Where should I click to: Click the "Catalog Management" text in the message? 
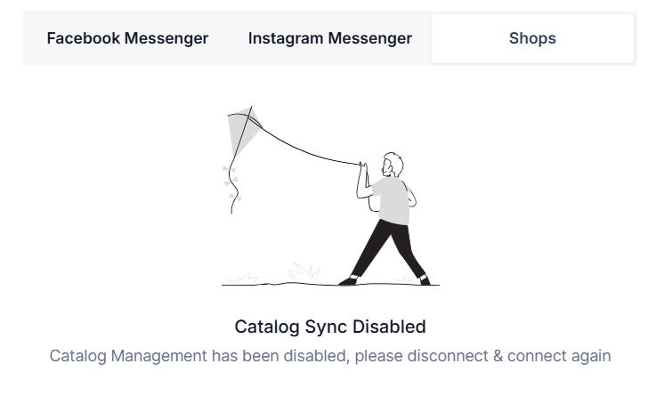point(127,356)
